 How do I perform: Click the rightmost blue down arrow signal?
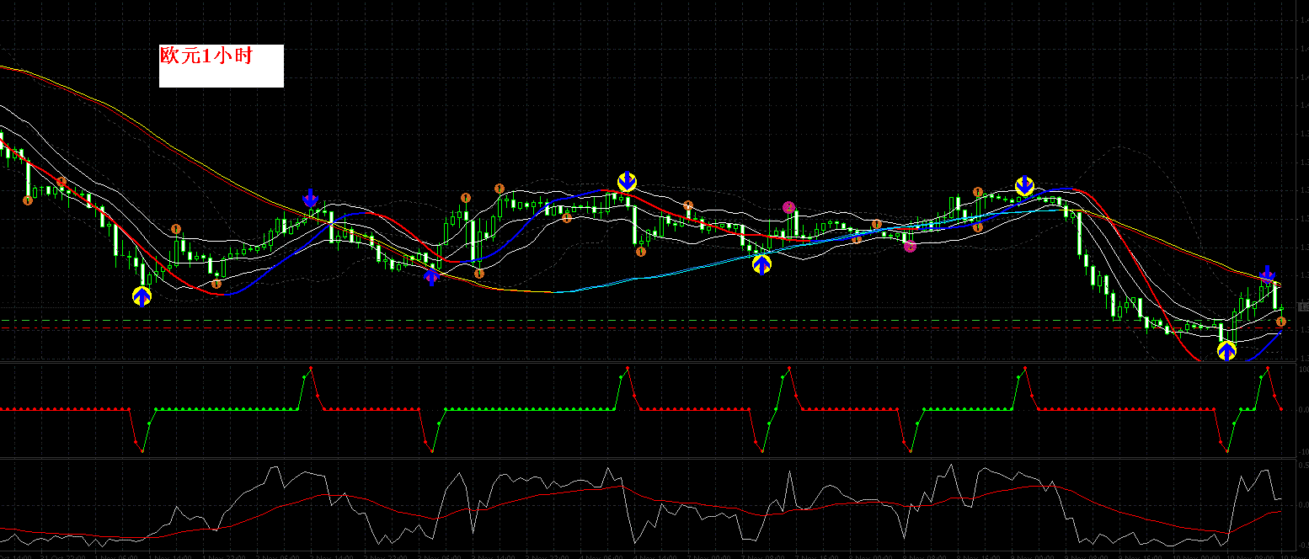[1268, 274]
